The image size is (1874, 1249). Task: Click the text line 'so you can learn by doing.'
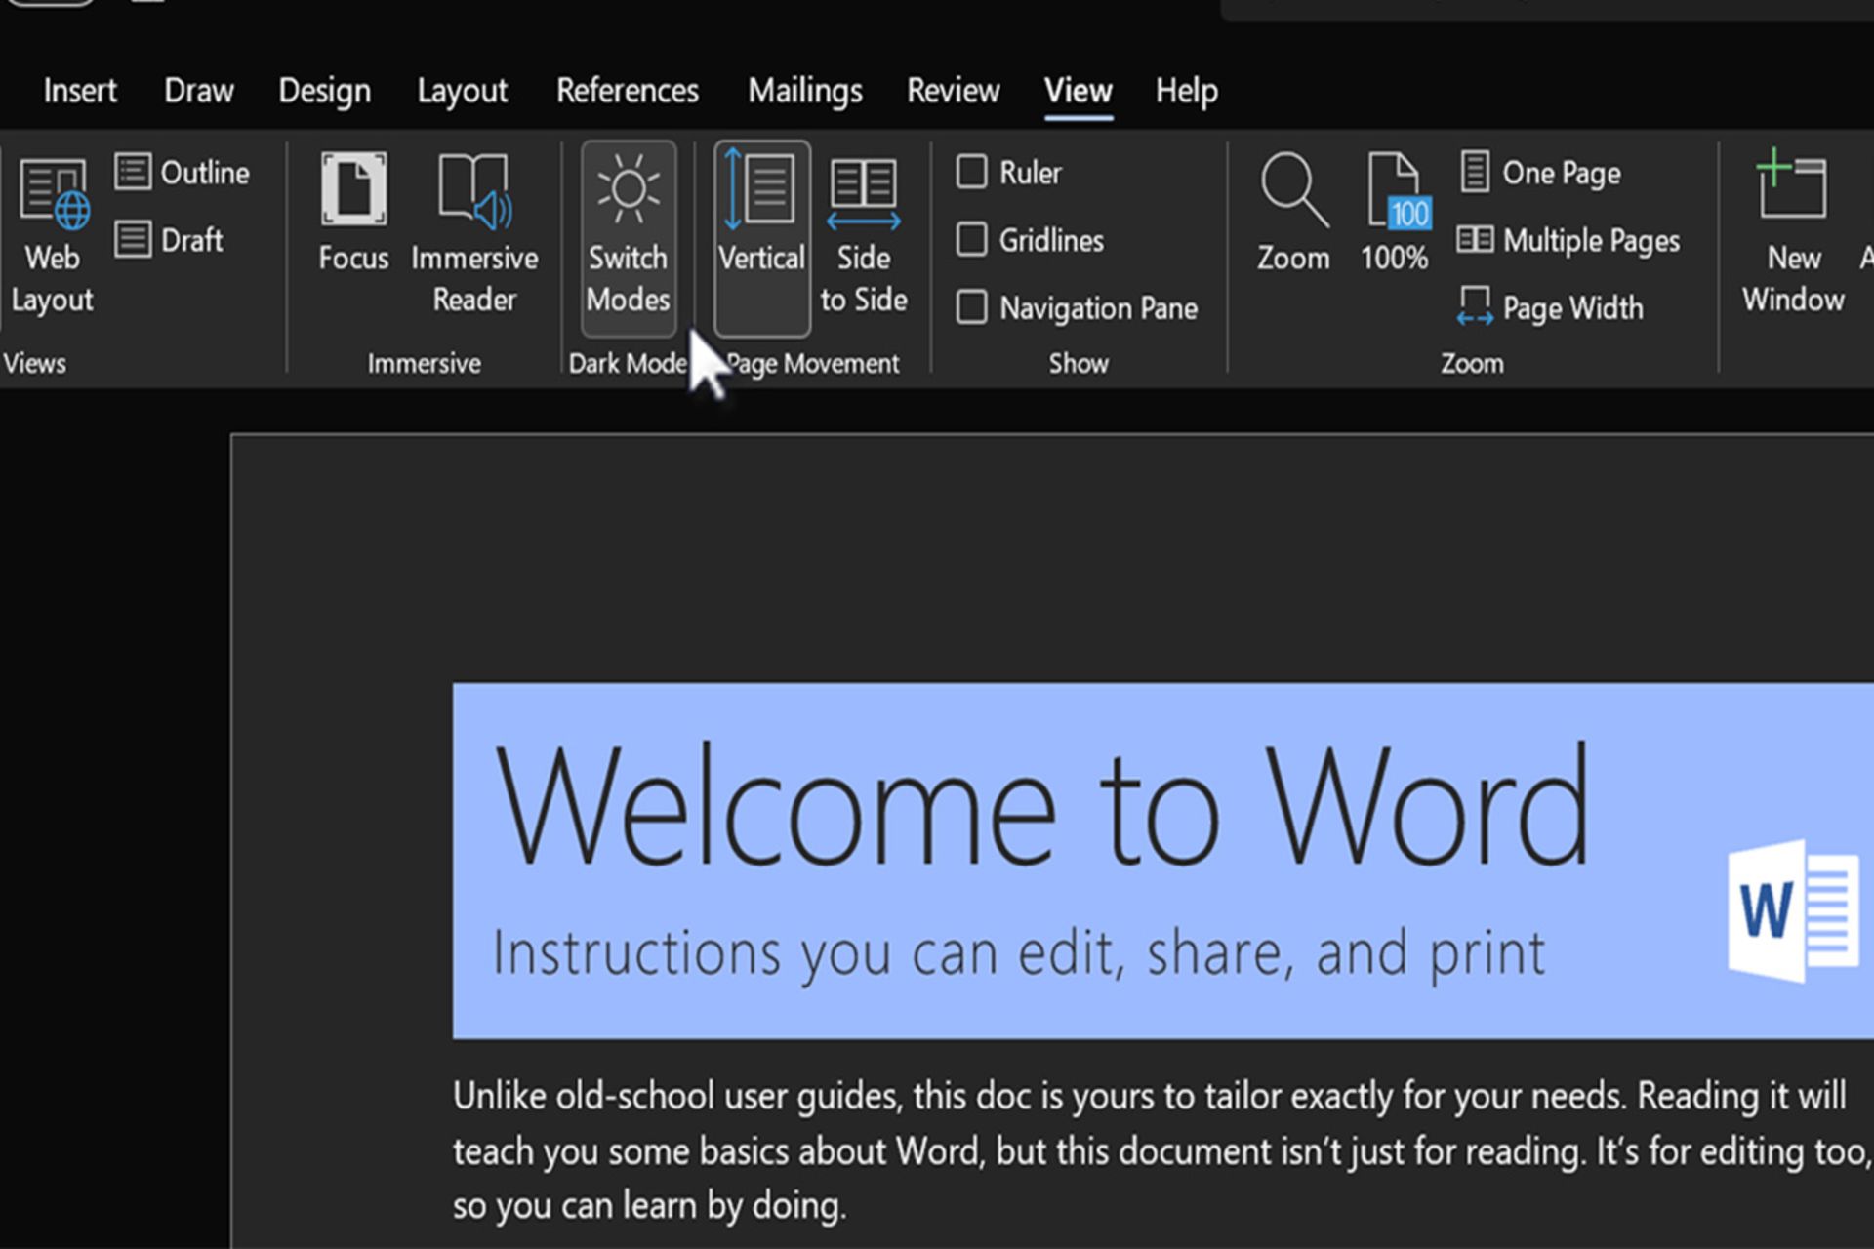(649, 1206)
